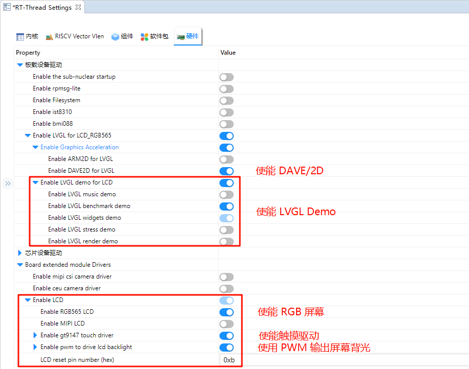The image size is (469, 369).
Task: Expand Enable gt9147 touch driver options
Action: click(x=35, y=335)
